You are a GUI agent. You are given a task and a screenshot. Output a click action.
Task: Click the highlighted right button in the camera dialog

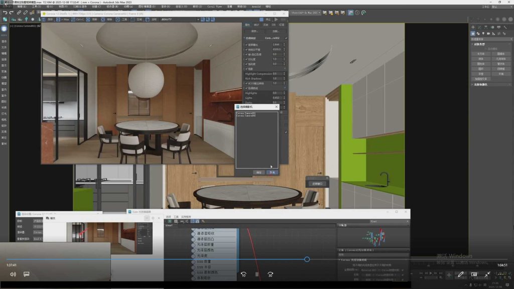pyautogui.click(x=272, y=173)
